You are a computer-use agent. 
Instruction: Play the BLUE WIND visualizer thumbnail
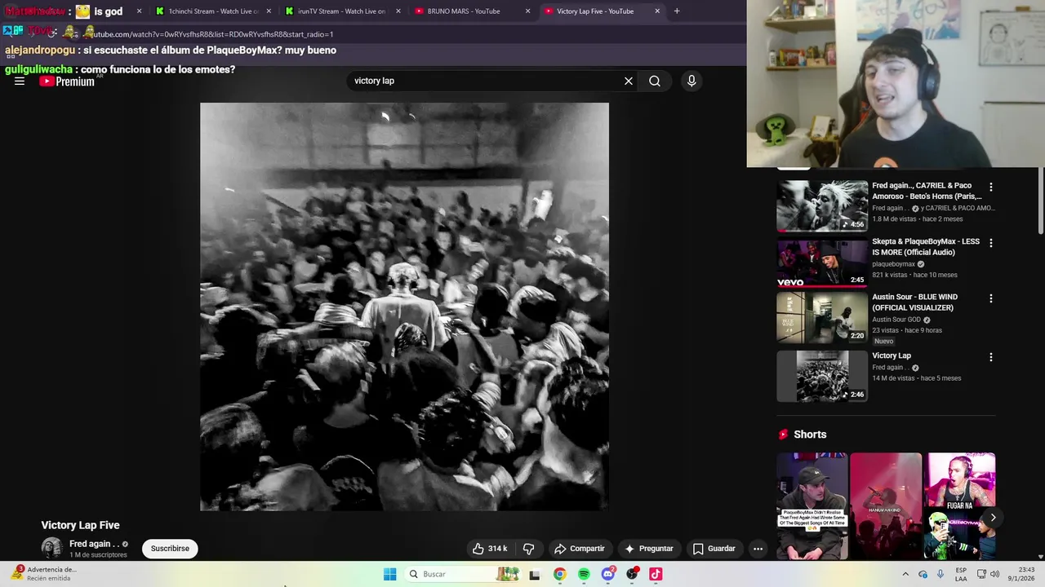[822, 318]
